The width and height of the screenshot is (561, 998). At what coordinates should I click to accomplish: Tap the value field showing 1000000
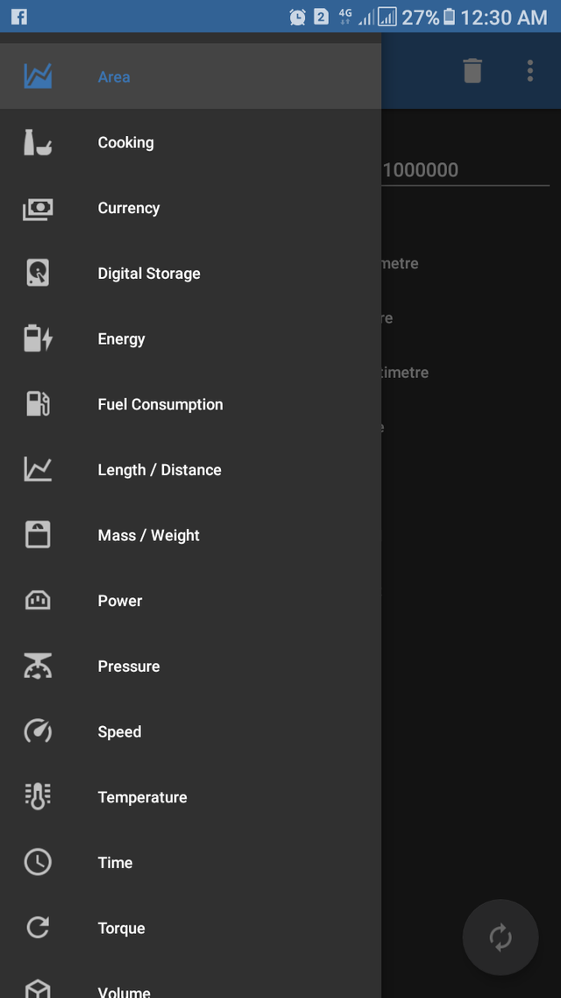pos(465,170)
